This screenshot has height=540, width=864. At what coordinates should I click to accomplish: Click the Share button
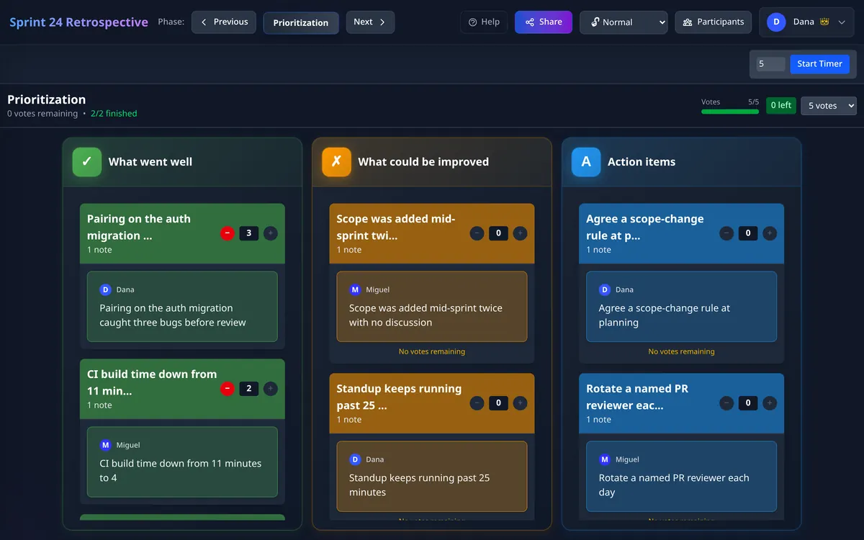tap(544, 22)
